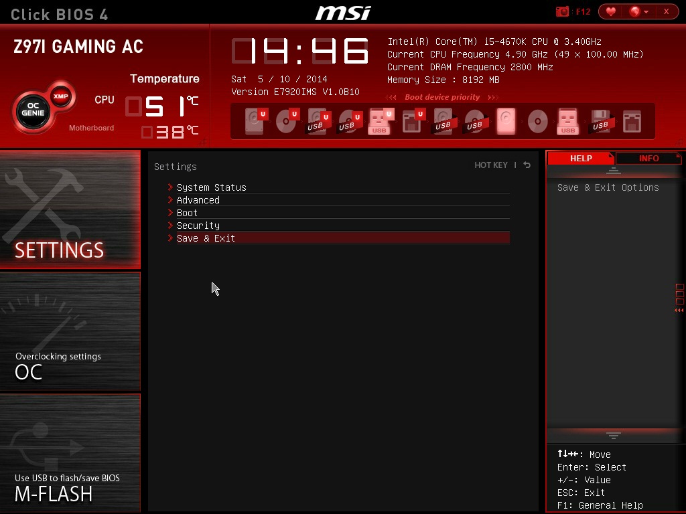
Task: Click the Motherboard temperature reading of 38°C
Action: pos(170,131)
